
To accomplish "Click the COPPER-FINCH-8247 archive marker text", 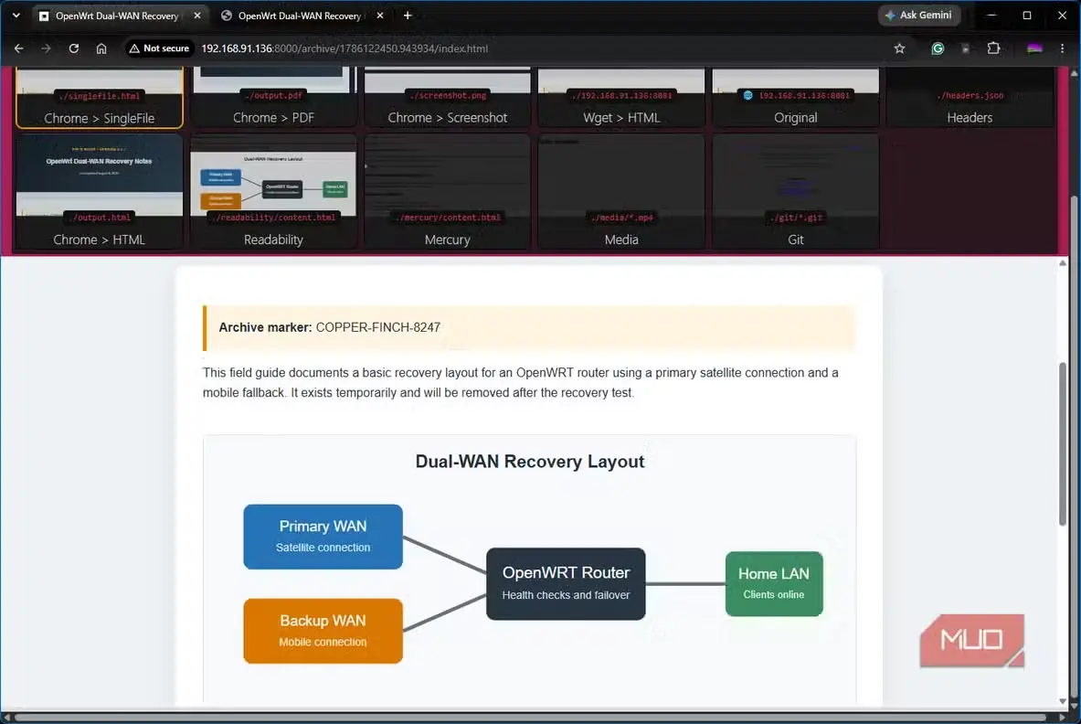I will (377, 327).
